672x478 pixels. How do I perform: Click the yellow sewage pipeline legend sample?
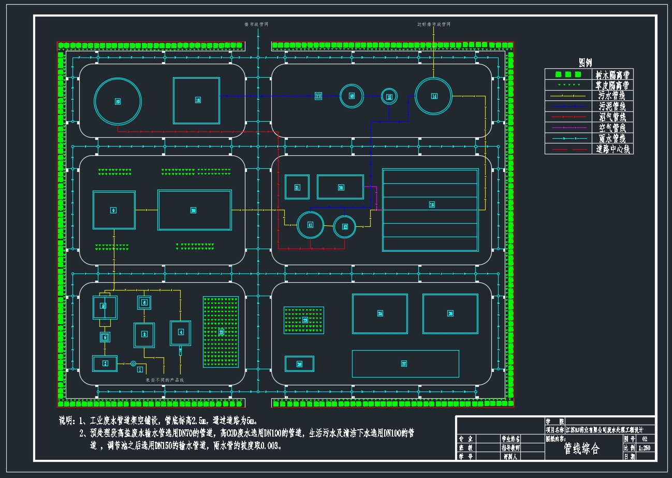(x=567, y=96)
